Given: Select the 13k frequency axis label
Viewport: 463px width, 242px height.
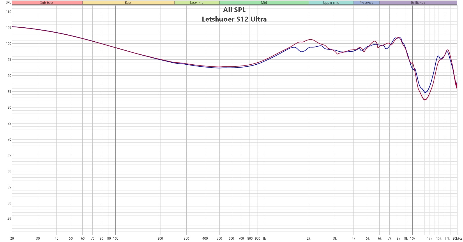Looking at the screenshot, I should click(x=430, y=239).
